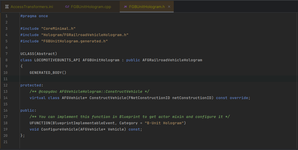The width and height of the screenshot is (298, 150).
Task: Click the "public:" access specifier
Action: click(28, 110)
